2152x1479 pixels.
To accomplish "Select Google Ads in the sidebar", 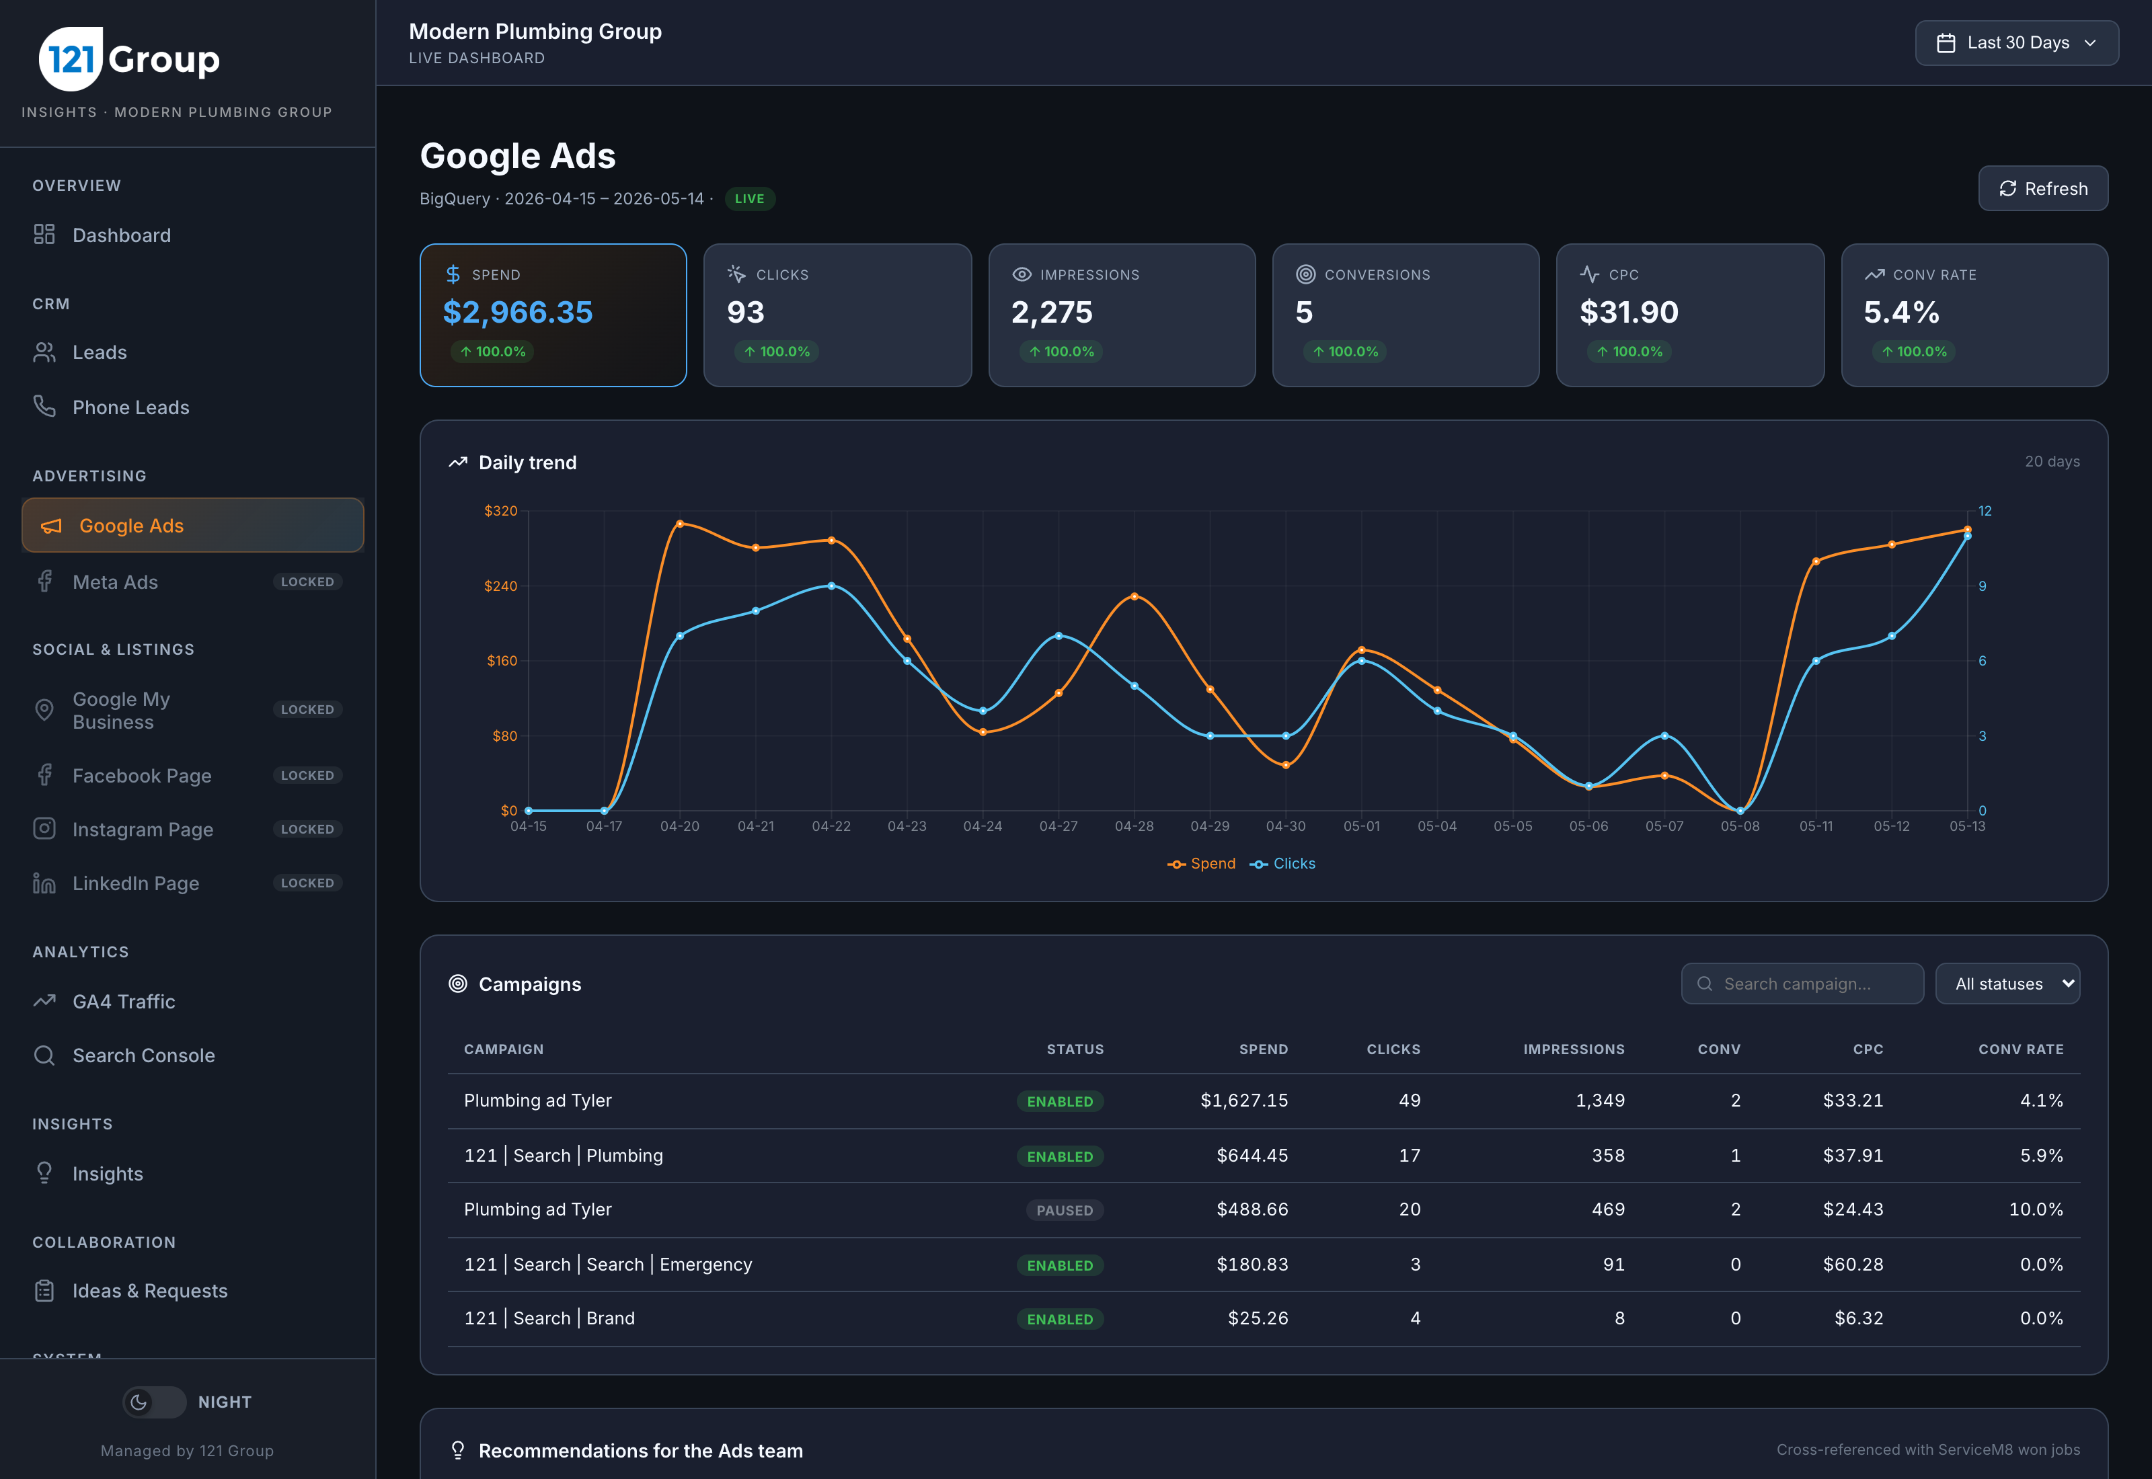I will click(193, 526).
